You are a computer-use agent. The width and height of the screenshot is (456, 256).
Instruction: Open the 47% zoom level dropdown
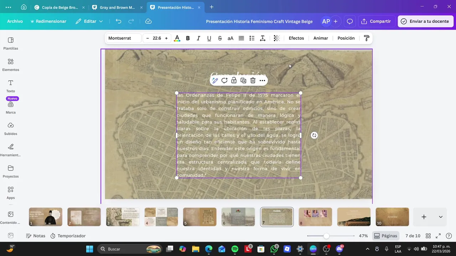[x=363, y=236]
